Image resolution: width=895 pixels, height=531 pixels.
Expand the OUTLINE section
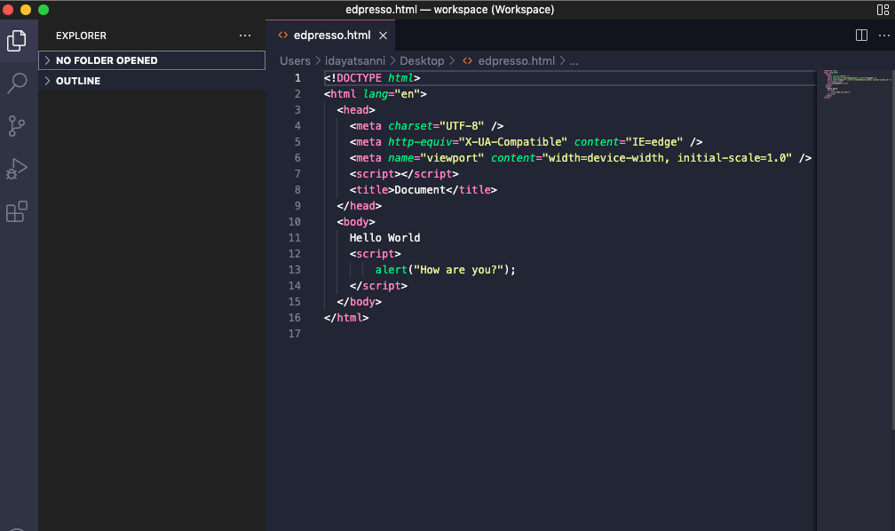click(x=152, y=81)
